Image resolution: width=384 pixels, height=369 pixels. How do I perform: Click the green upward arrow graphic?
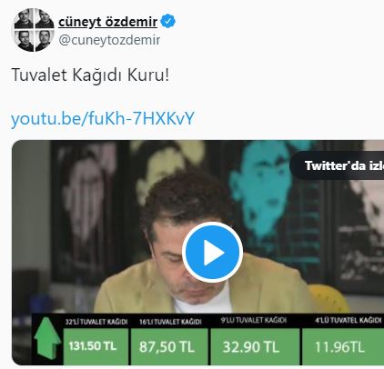click(x=47, y=338)
